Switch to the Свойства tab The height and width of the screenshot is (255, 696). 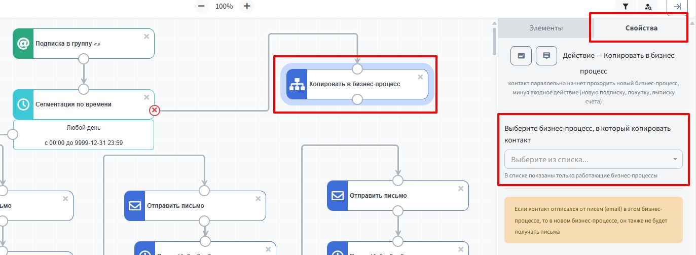click(641, 28)
